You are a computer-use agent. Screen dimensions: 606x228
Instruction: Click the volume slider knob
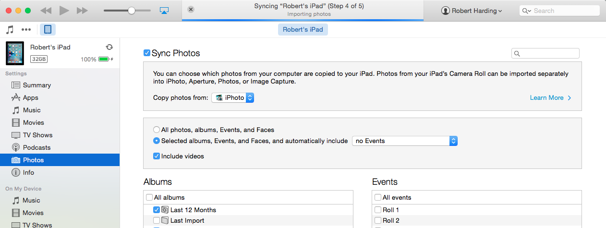point(132,10)
